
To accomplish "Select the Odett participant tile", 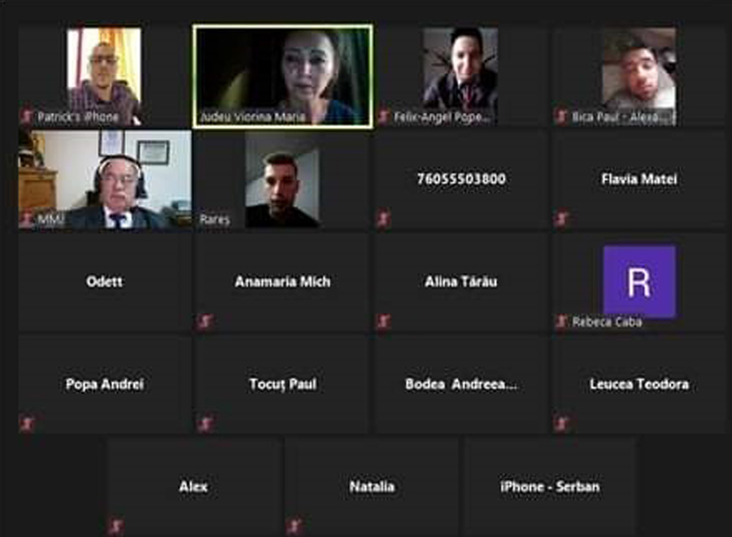I will (x=105, y=282).
